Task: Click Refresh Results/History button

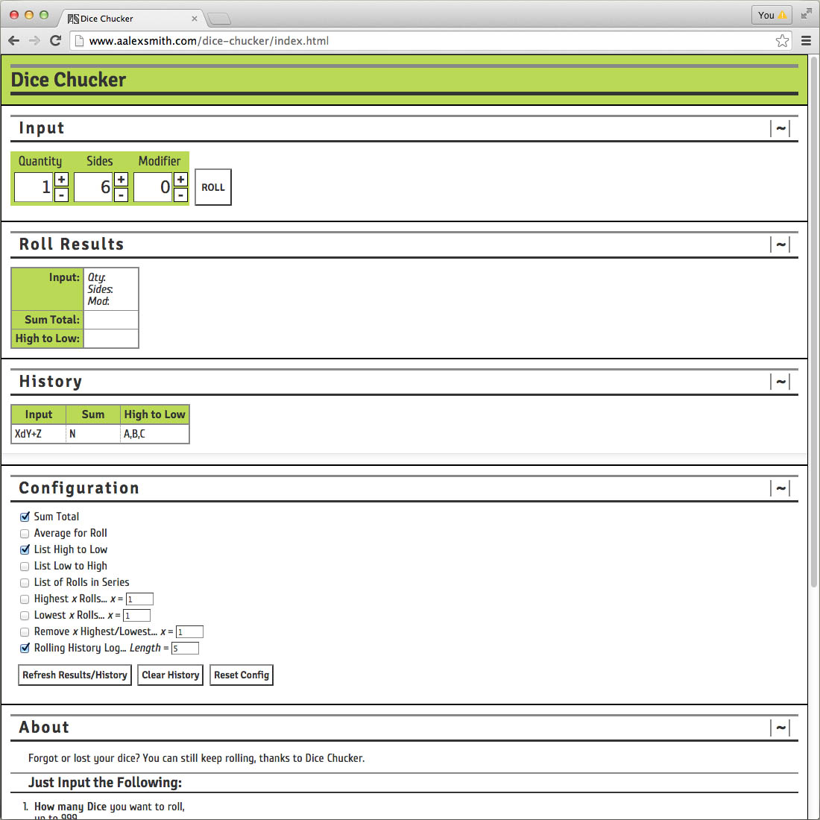Action: [x=75, y=675]
